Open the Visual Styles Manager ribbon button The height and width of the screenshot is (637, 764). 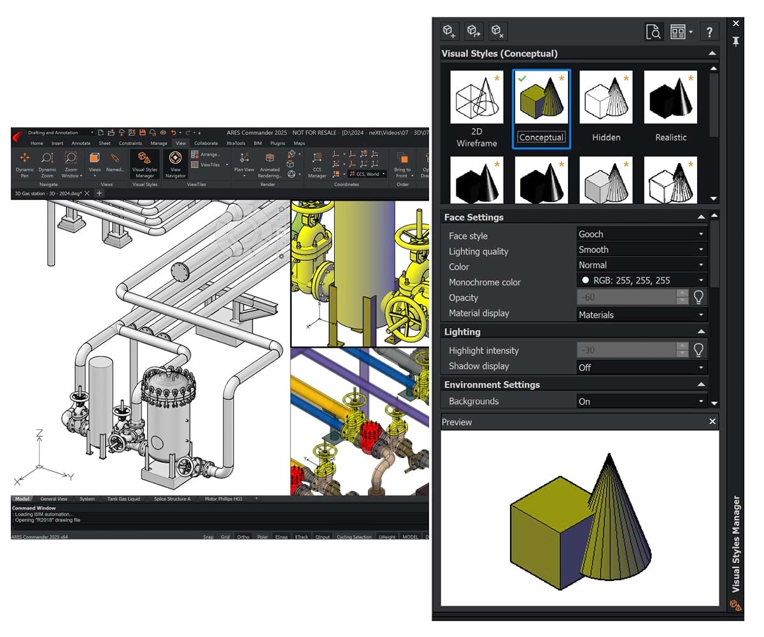point(145,164)
